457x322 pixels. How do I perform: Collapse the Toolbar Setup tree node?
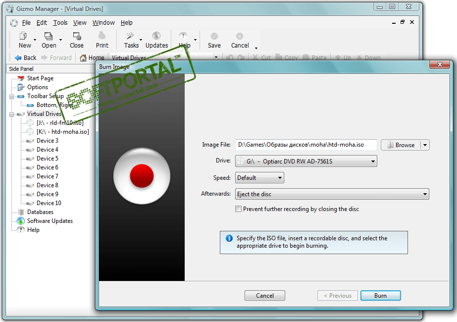click(12, 97)
